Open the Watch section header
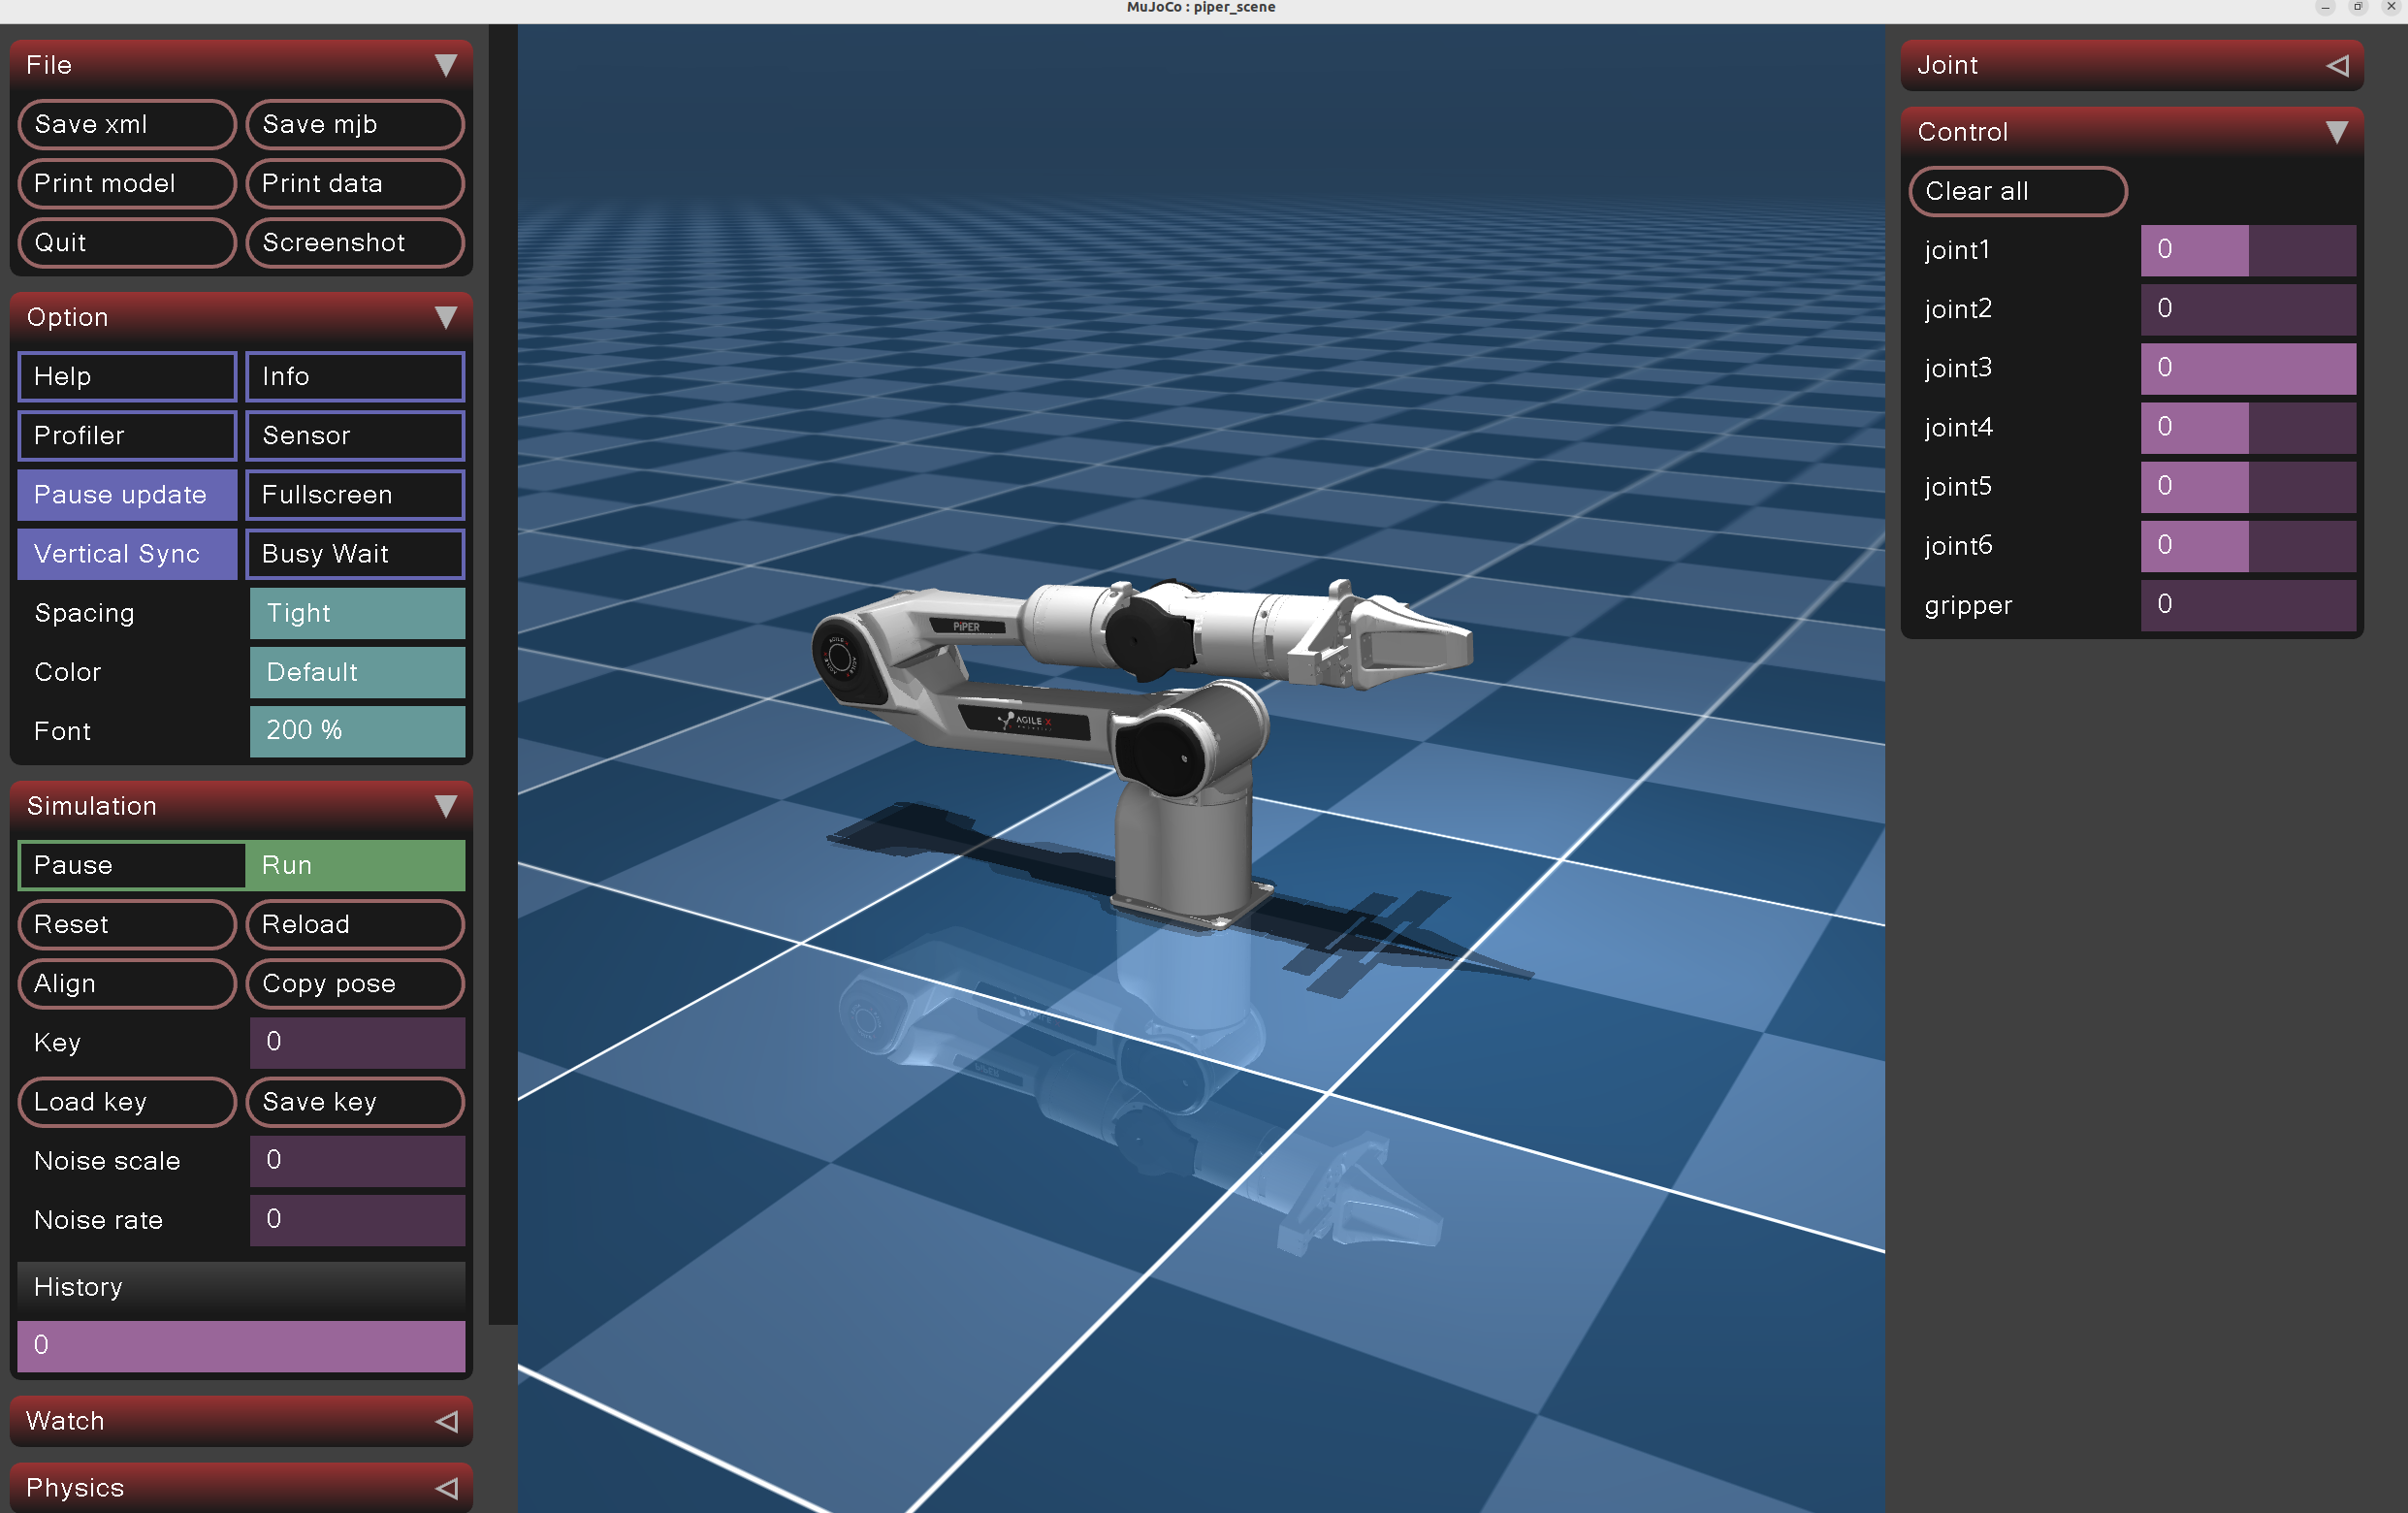 (241, 1421)
